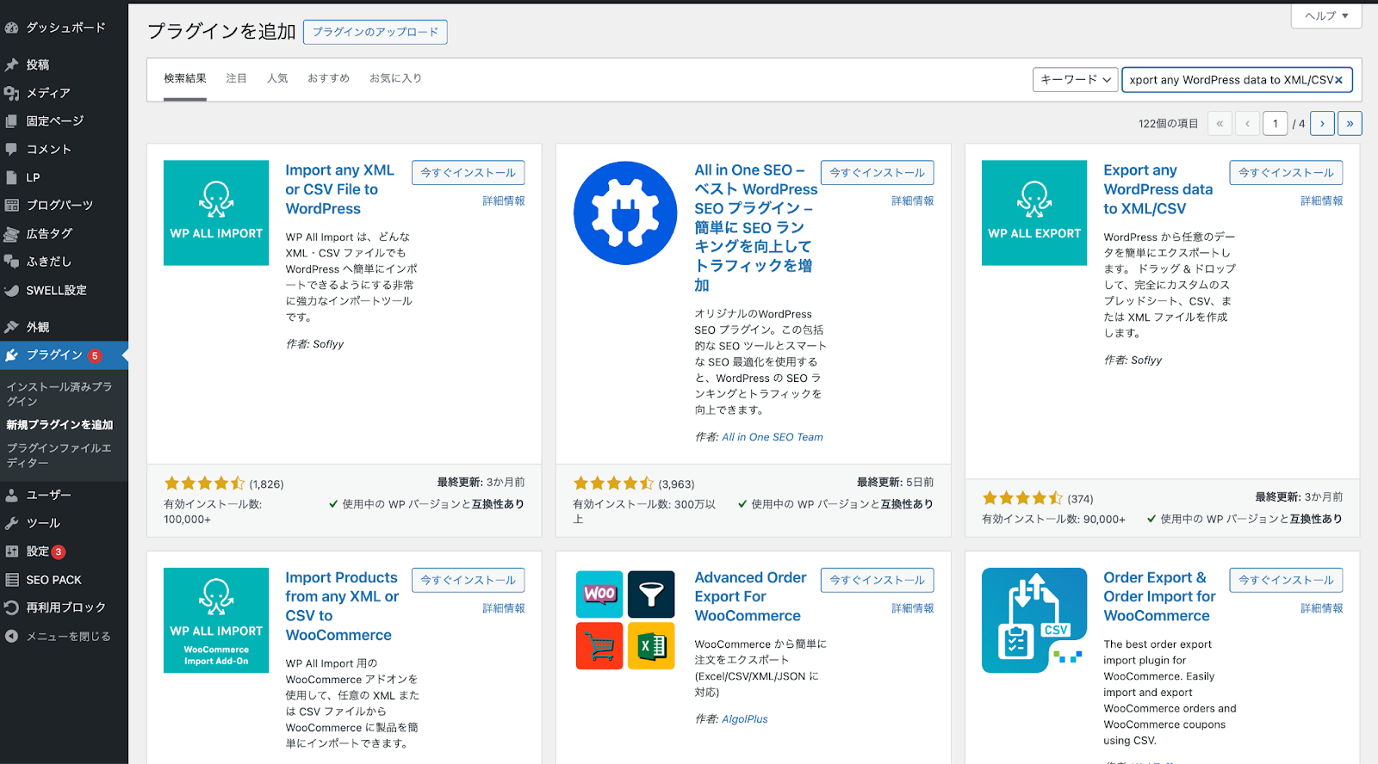The height and width of the screenshot is (764, 1378).
Task: Install Import Products from any XML plugin
Action: (x=468, y=581)
